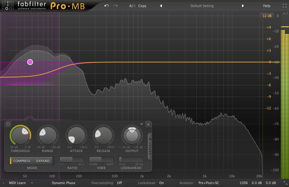Click the Attack knob
Screen dimensions: 289x187
point(76,136)
